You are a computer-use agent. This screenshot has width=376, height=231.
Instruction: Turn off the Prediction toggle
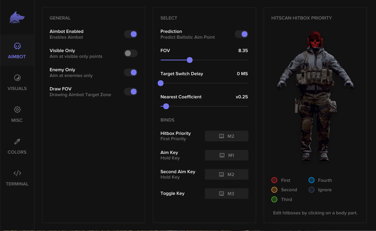[241, 34]
